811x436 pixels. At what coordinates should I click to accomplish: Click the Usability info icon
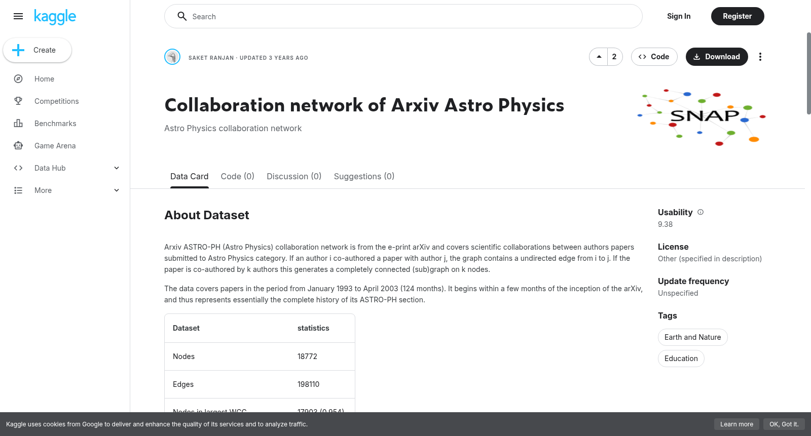[701, 212]
